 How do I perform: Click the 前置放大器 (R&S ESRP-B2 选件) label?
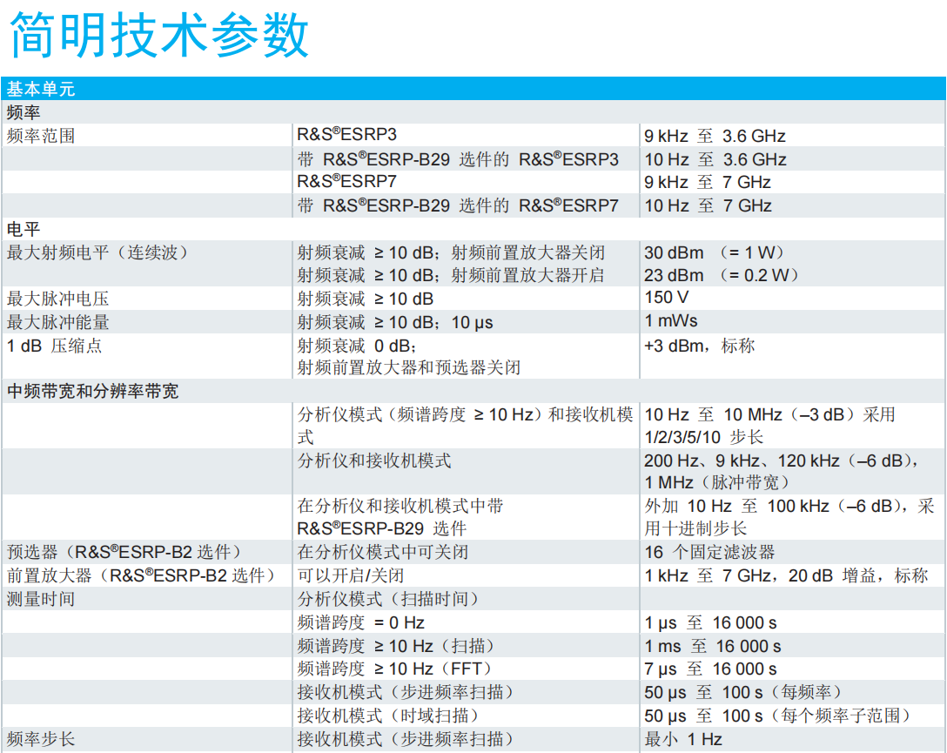point(140,576)
